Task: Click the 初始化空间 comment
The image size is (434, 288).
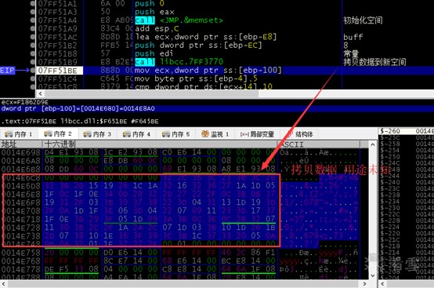Action: pyautogui.click(x=363, y=20)
